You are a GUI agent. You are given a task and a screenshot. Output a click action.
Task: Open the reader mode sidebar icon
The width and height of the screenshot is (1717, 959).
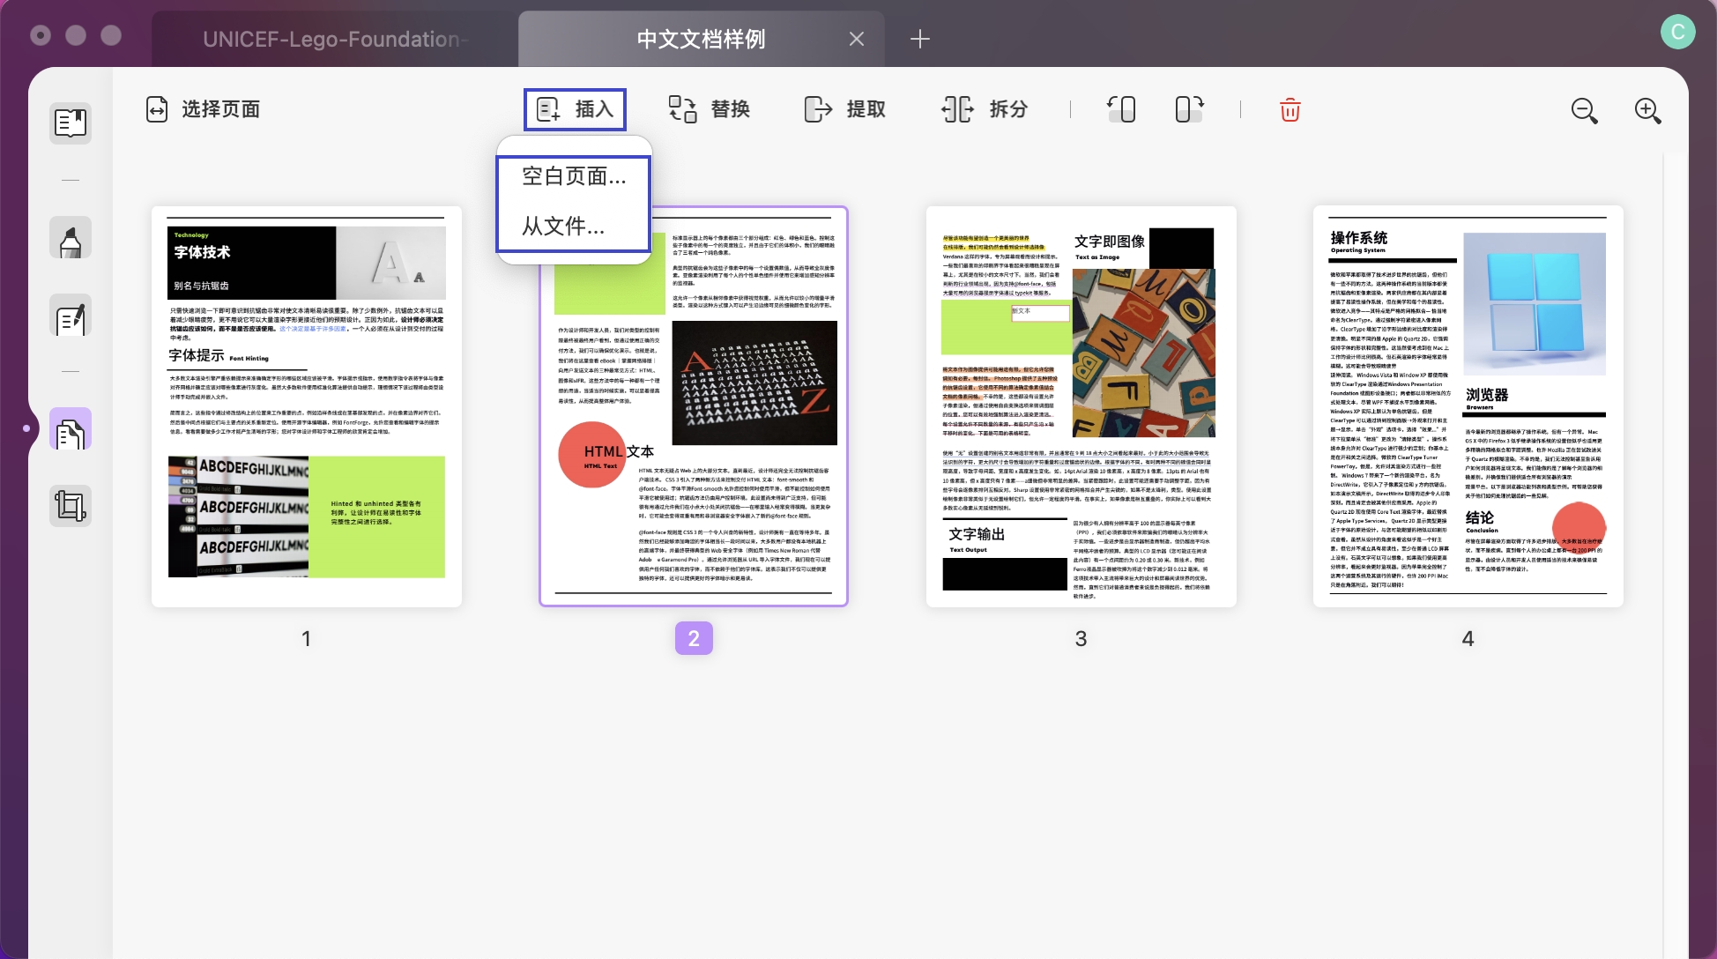pos(71,123)
